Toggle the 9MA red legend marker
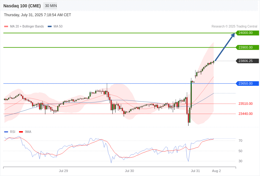This screenshot has height=176, width=260. (x=21, y=132)
